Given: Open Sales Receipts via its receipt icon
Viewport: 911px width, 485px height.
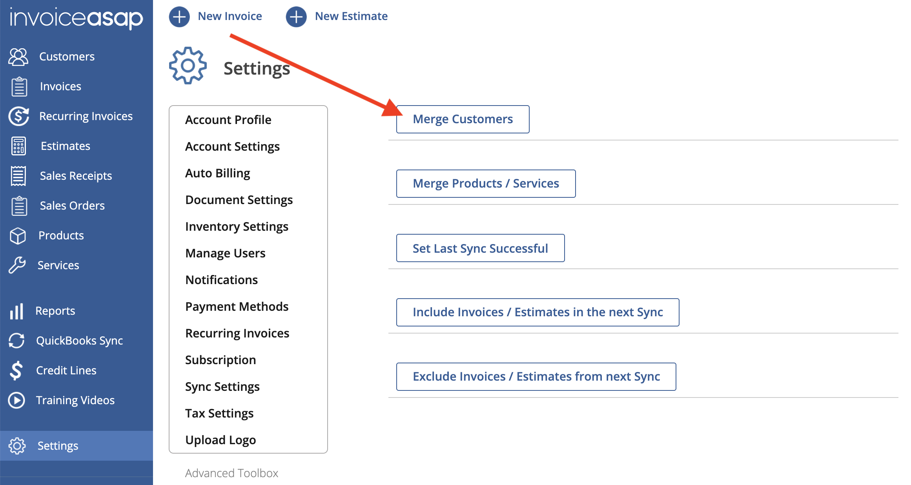Looking at the screenshot, I should click(x=18, y=175).
